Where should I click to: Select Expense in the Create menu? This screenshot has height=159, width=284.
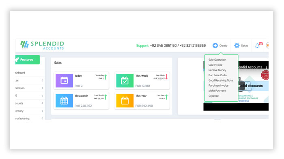click(x=213, y=96)
